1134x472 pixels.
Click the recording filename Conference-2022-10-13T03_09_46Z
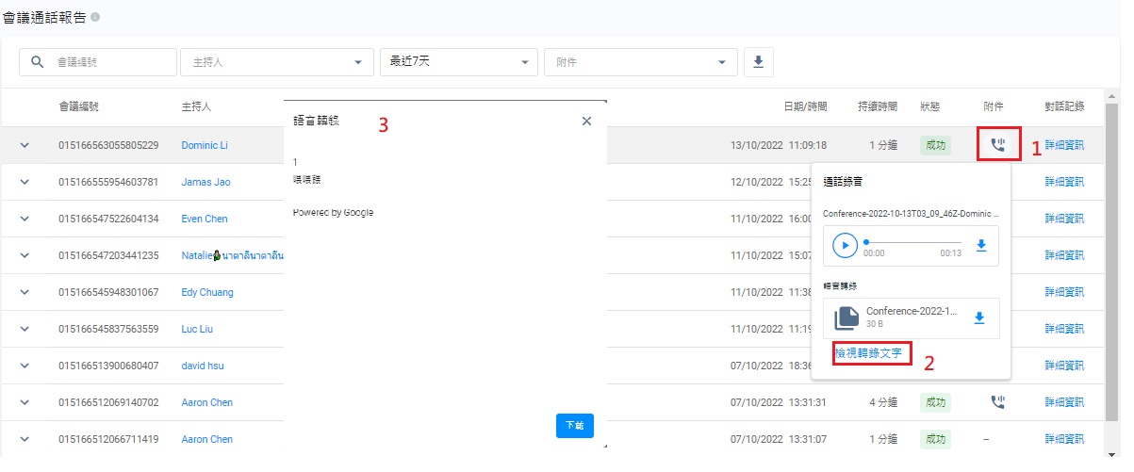pyautogui.click(x=911, y=214)
